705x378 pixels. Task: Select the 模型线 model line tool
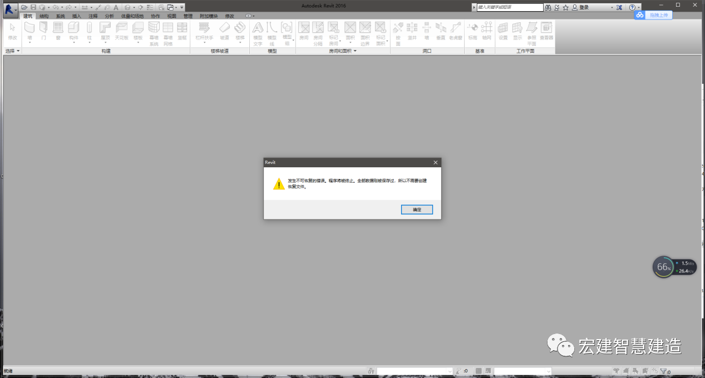[x=272, y=33]
